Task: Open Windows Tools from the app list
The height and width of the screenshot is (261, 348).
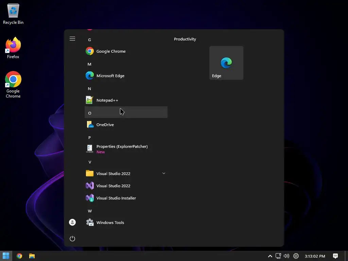Action: [x=126, y=222]
